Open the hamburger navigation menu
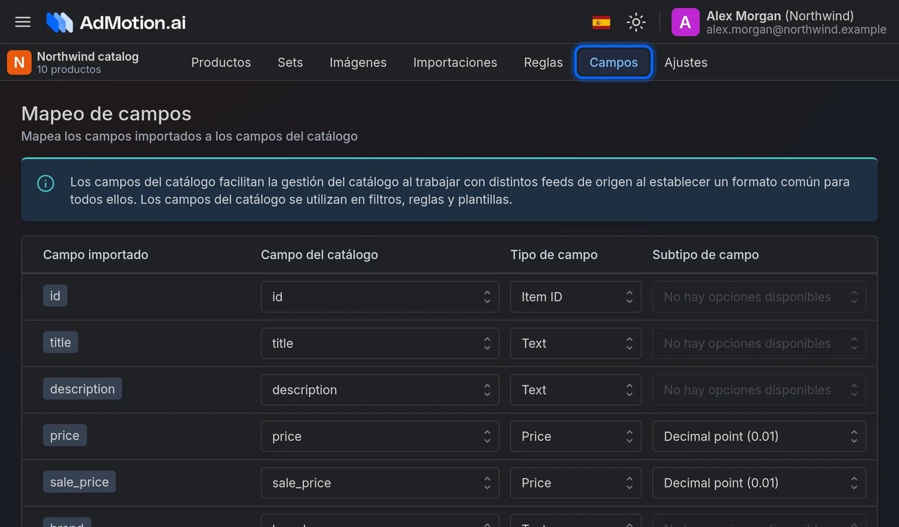 click(22, 22)
